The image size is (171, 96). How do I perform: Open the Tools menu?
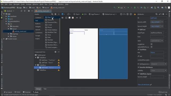coord(50,4)
